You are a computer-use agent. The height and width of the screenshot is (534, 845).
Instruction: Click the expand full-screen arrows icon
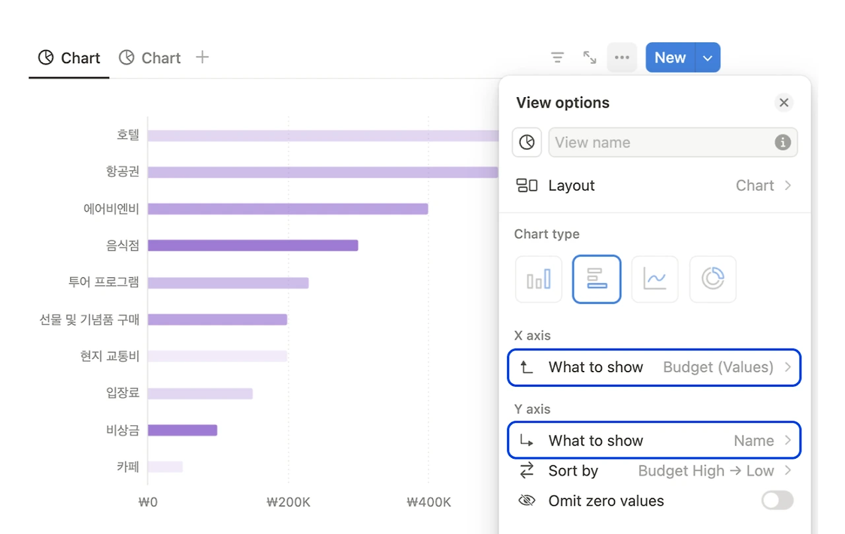[x=590, y=57]
